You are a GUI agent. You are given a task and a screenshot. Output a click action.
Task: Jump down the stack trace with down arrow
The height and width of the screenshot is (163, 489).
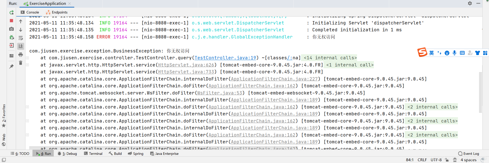(x=21, y=30)
